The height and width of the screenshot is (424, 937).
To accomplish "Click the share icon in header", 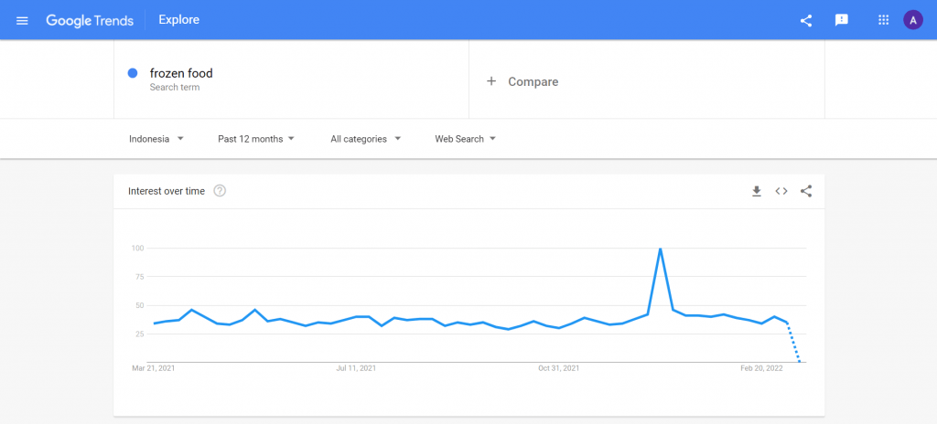I will point(806,20).
